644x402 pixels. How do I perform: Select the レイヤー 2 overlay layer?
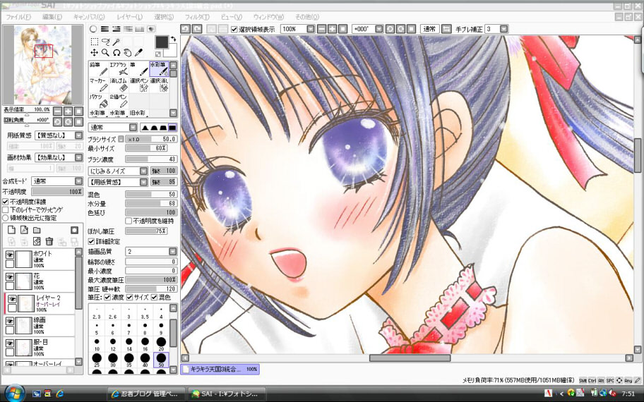pyautogui.click(x=40, y=303)
